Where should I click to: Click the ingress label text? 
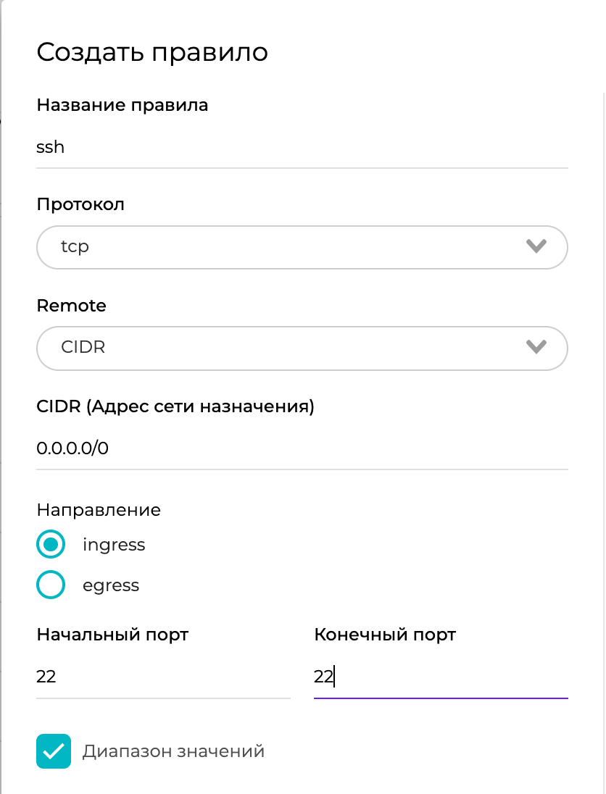point(114,545)
